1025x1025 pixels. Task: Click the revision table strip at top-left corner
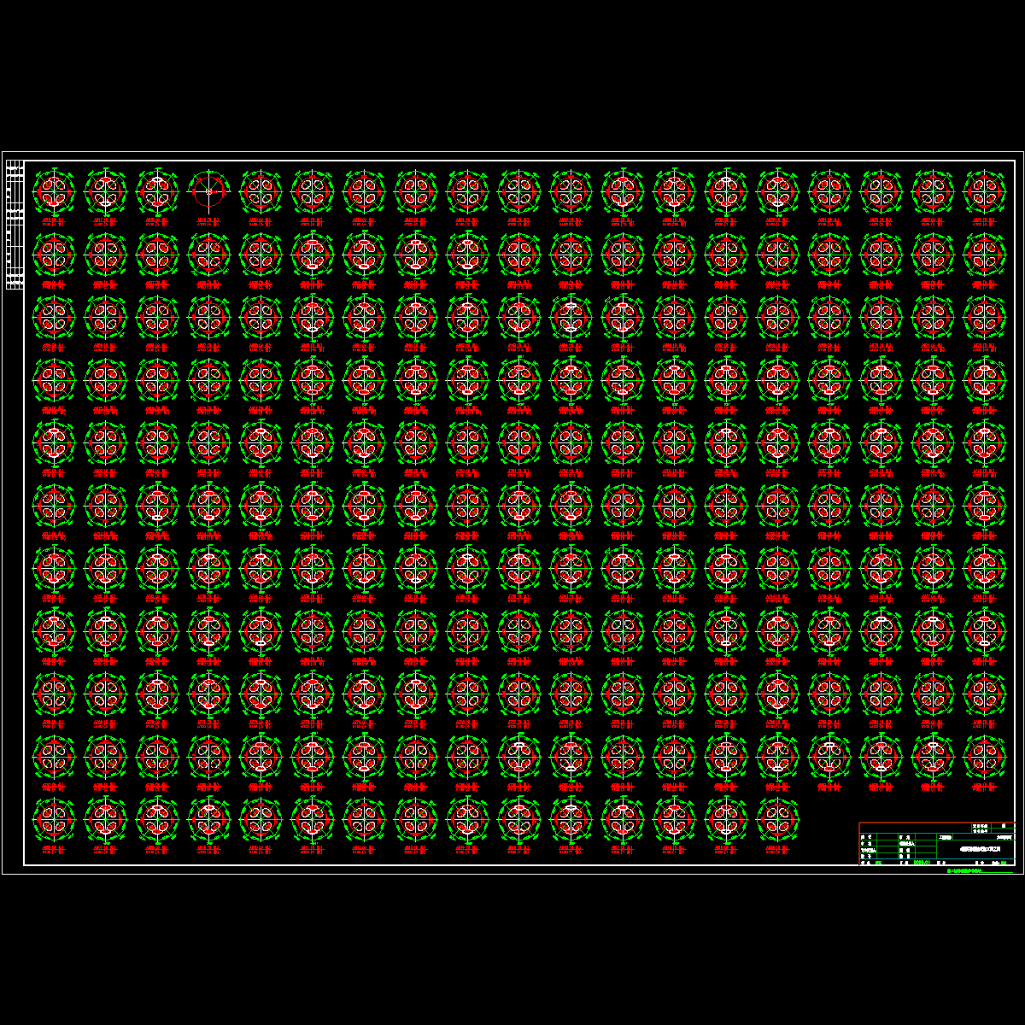pyautogui.click(x=15, y=225)
